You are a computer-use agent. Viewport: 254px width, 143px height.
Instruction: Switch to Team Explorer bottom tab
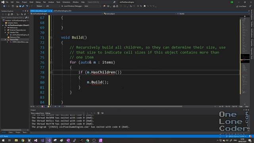[x=25, y=132]
